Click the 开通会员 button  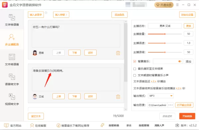pyautogui.click(x=164, y=5)
